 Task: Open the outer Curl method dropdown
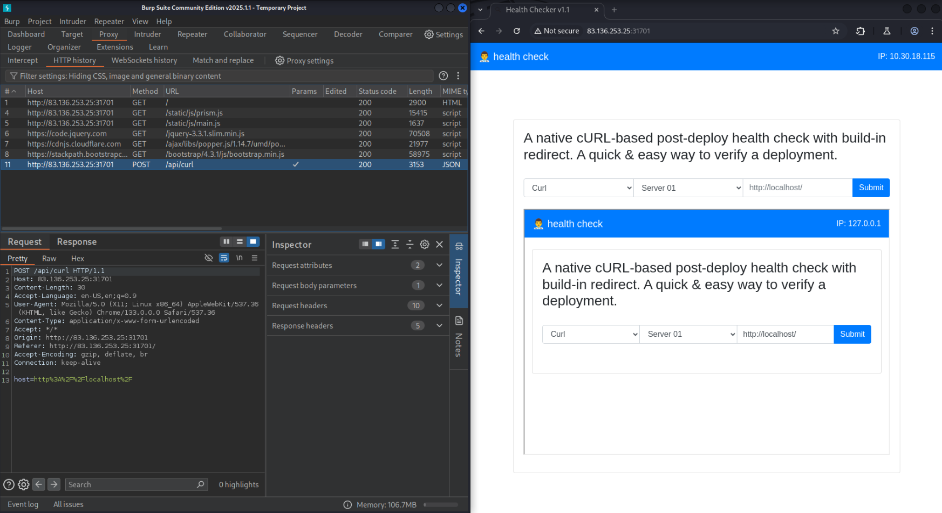(578, 188)
